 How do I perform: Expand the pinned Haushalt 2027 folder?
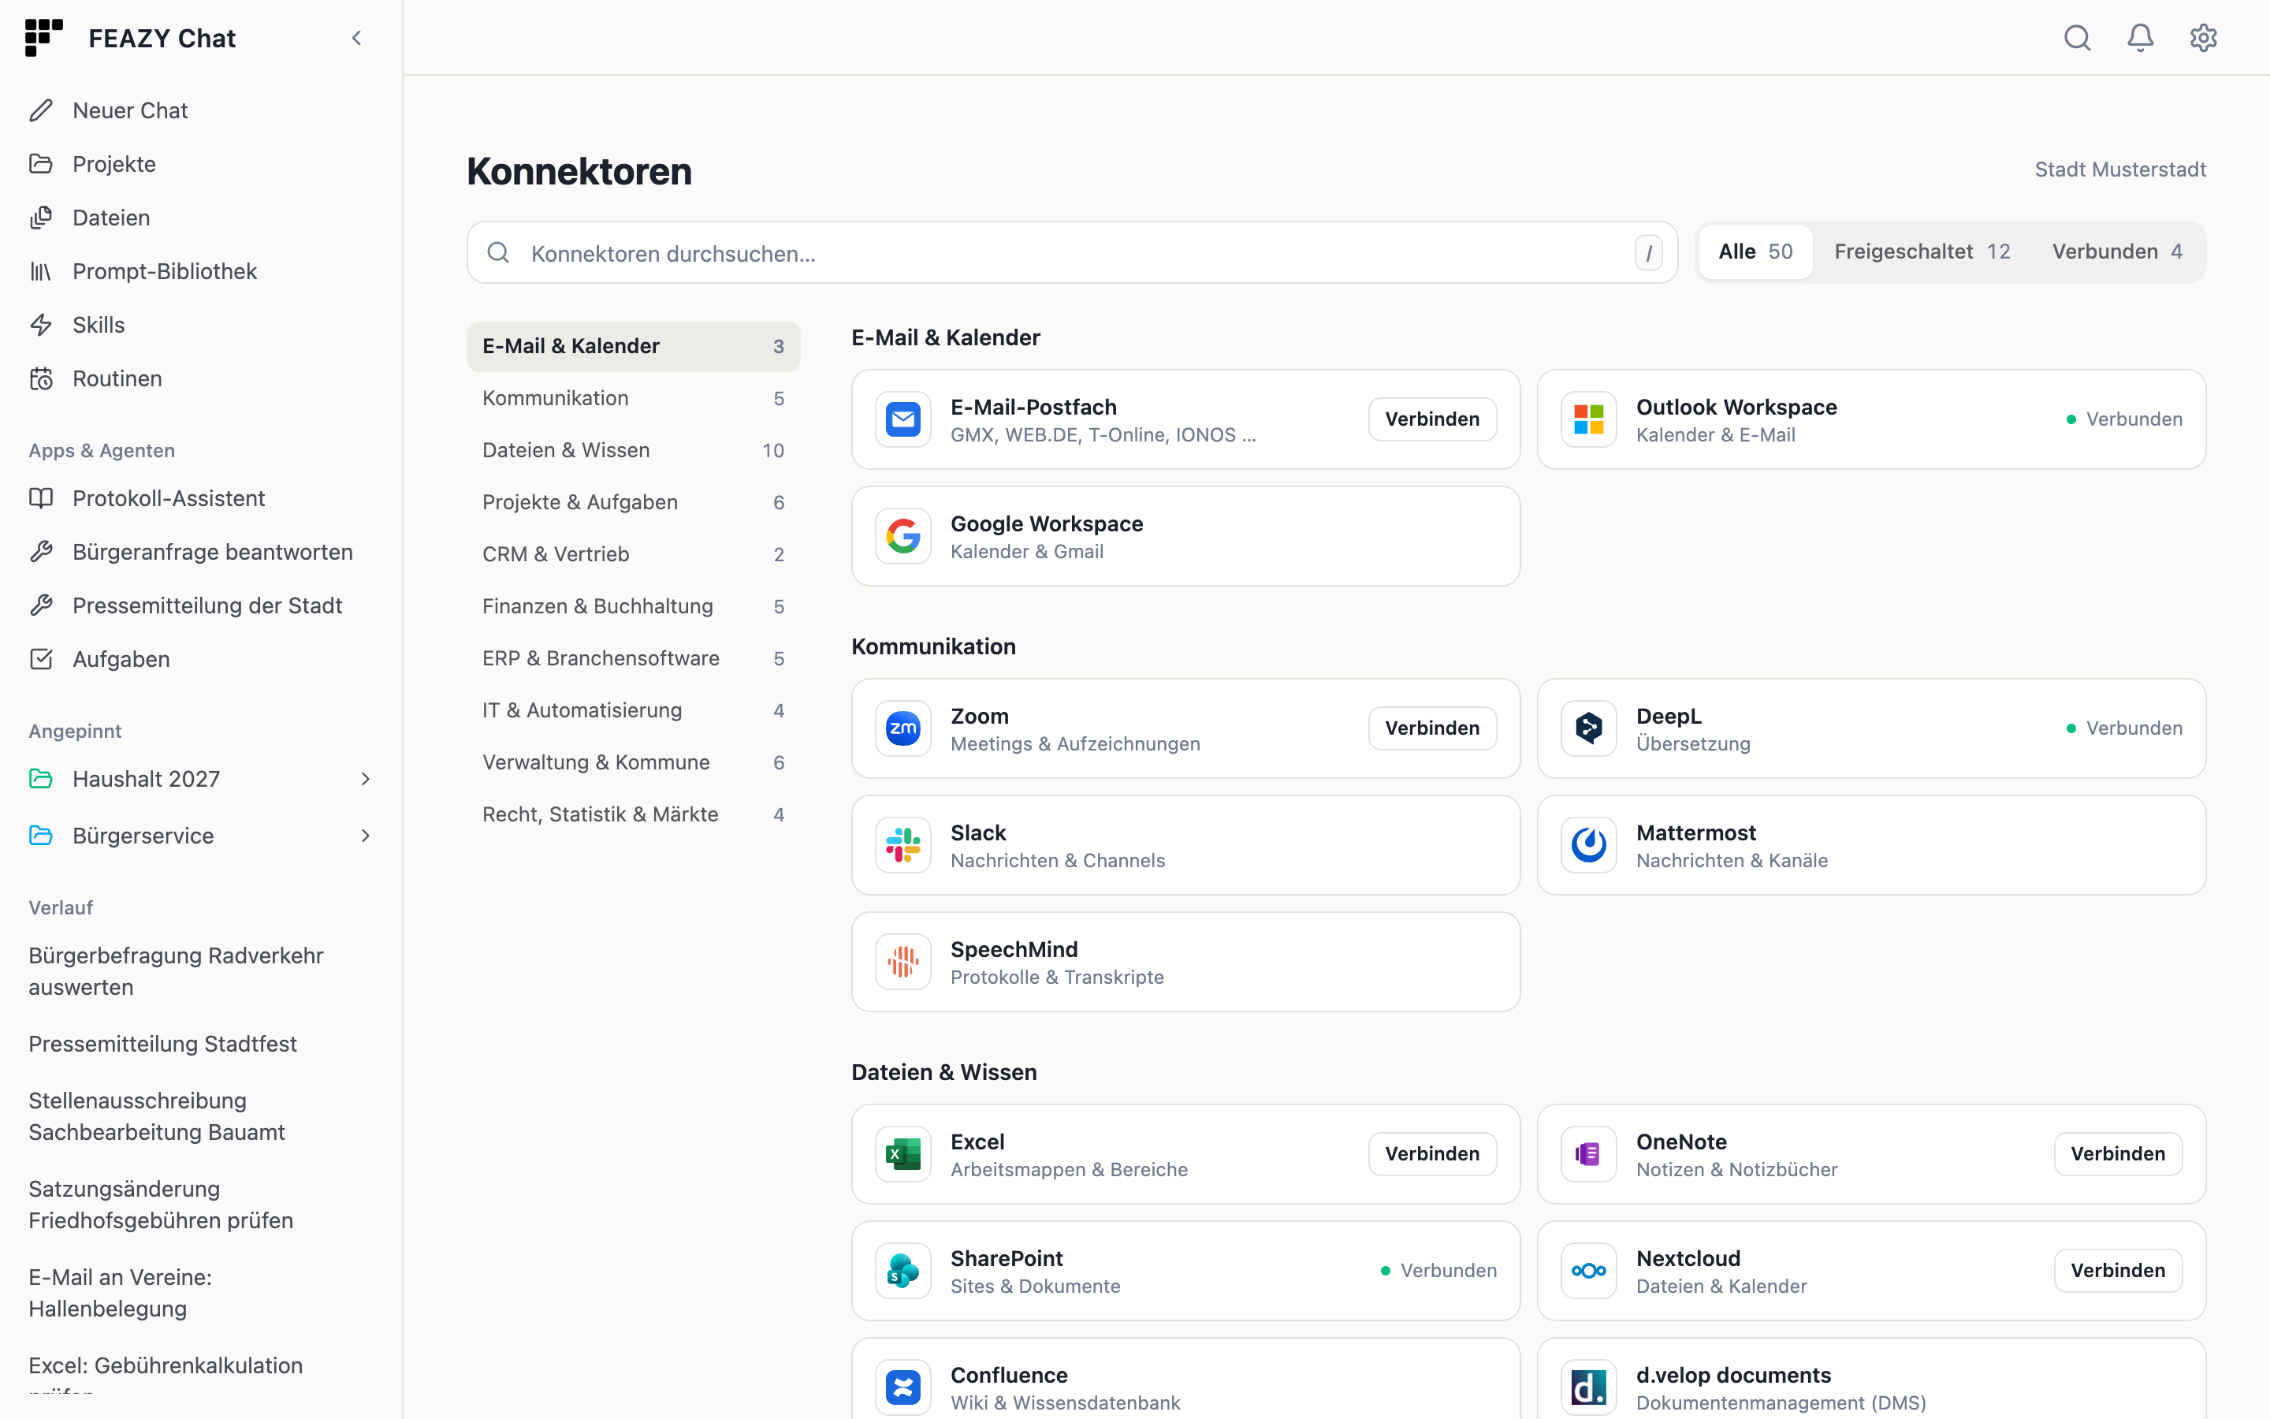pos(365,779)
